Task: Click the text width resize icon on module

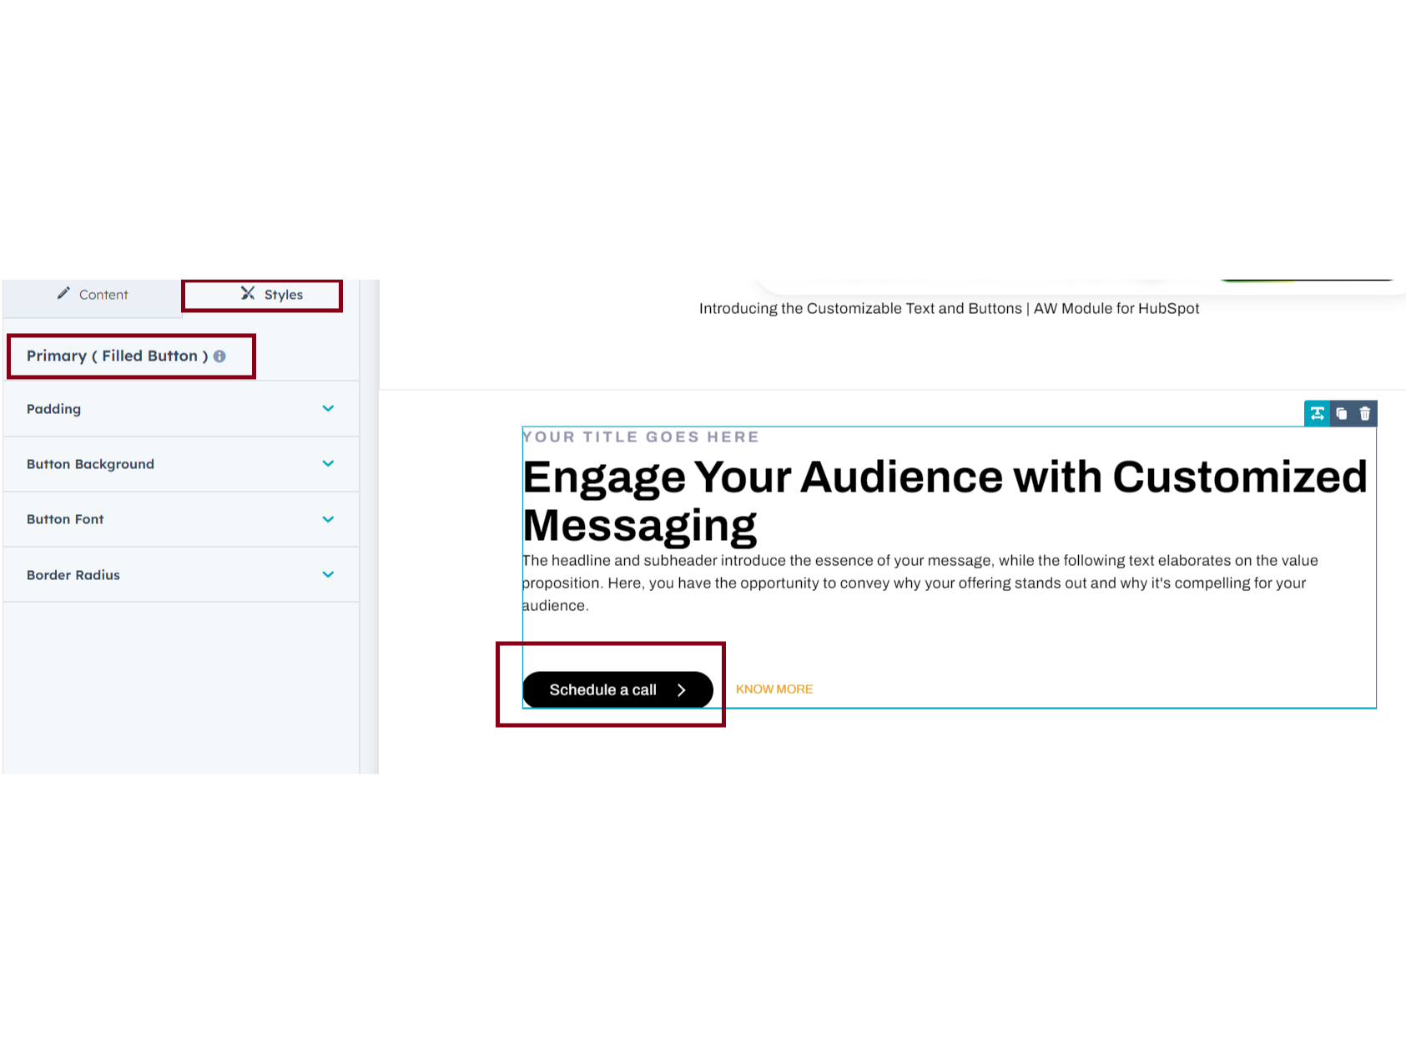Action: coord(1317,413)
